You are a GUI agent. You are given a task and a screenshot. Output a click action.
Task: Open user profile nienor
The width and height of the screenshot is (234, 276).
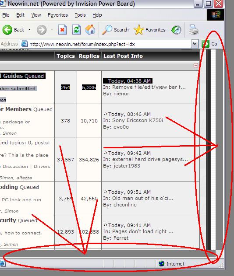pyautogui.click(x=121, y=94)
